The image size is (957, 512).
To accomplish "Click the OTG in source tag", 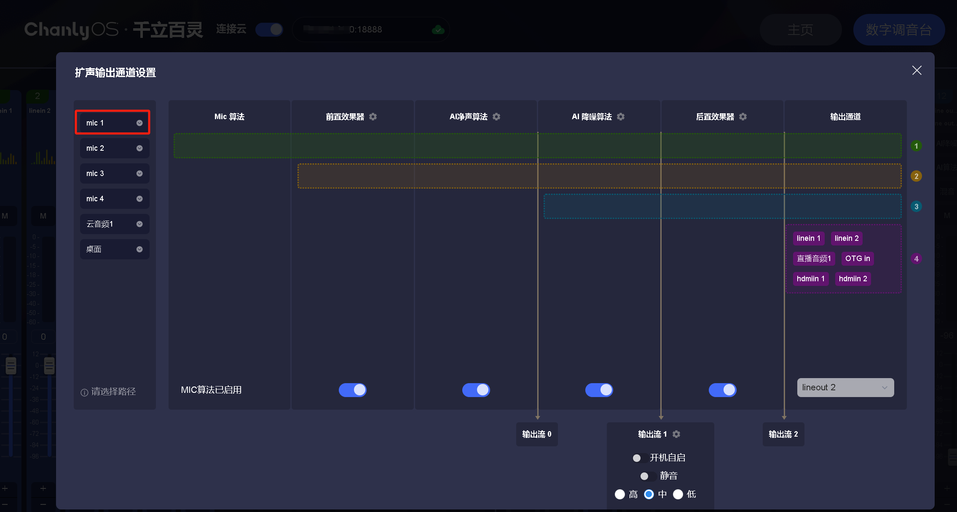I will pos(857,259).
